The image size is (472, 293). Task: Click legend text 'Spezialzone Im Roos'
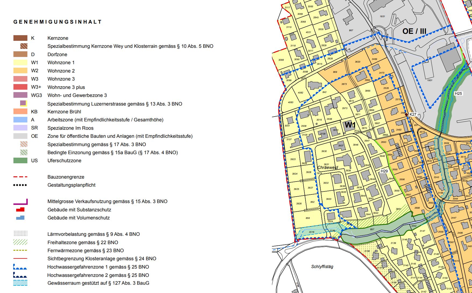coord(70,128)
